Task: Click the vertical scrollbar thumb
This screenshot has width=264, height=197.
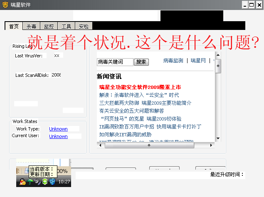Action: pyautogui.click(x=218, y=66)
